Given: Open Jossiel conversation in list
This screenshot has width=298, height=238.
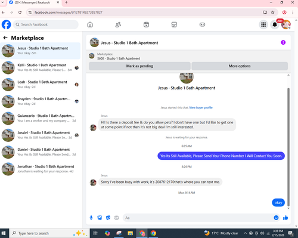Looking at the screenshot, I should pos(41,135).
